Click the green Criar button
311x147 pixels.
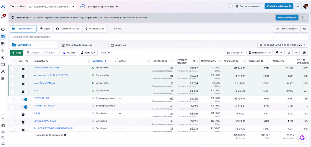pos(17,53)
